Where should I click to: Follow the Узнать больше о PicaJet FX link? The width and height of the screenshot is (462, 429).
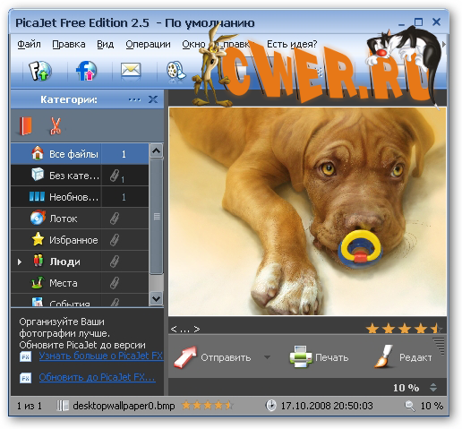101,356
